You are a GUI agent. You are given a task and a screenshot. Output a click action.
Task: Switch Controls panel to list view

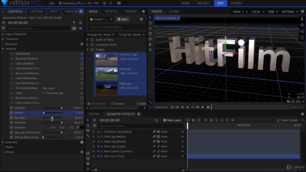click(x=74, y=28)
